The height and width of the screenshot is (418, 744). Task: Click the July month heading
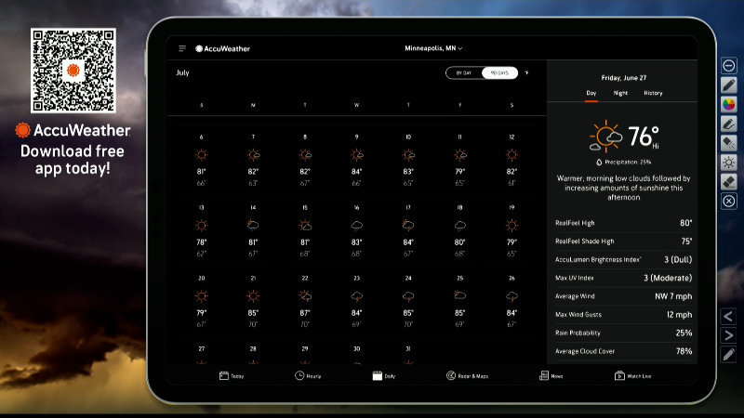(182, 72)
